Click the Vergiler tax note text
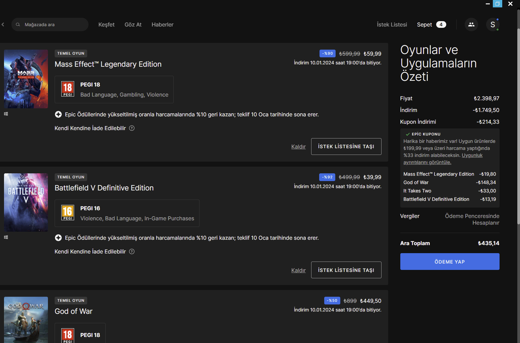Viewport: 520px width, 343px height. coord(472,219)
